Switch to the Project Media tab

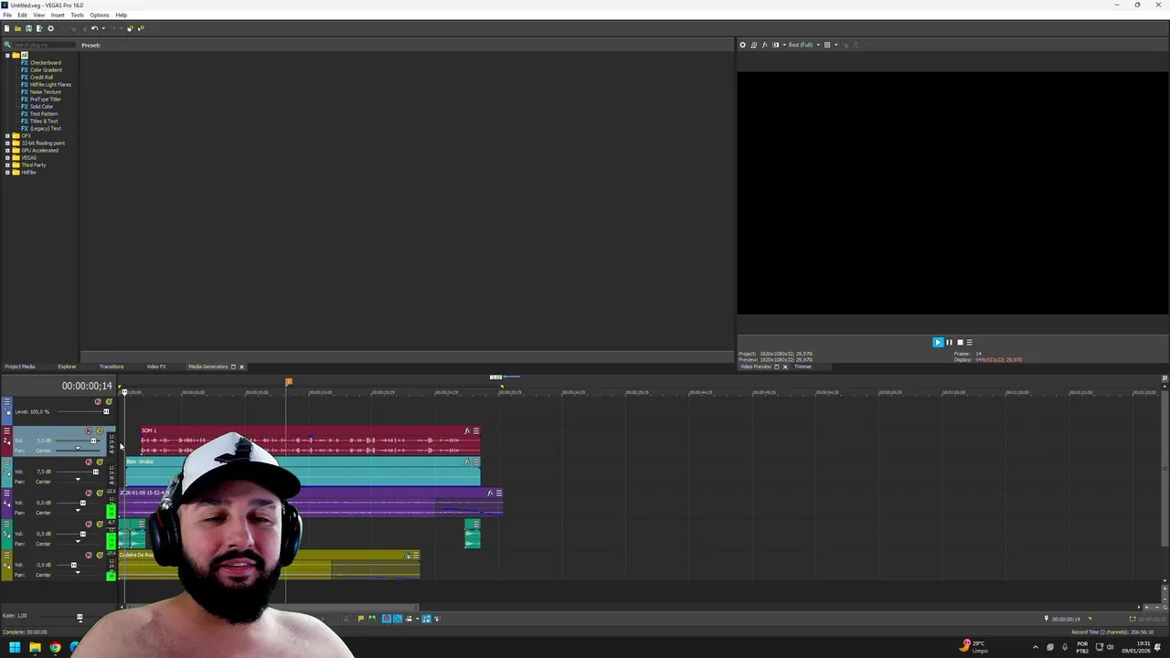pyautogui.click(x=20, y=366)
